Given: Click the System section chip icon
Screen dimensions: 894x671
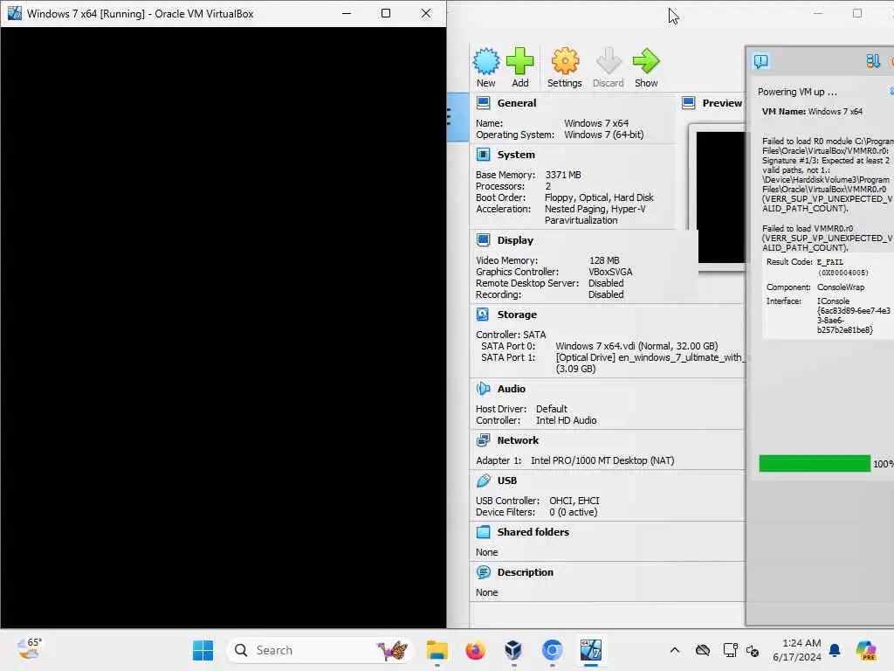Looking at the screenshot, I should click(484, 155).
